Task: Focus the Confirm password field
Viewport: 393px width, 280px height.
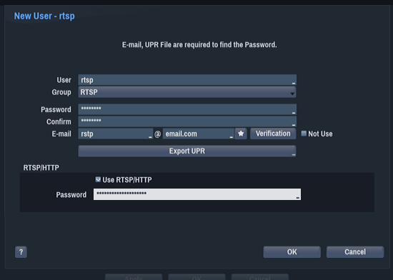Action: pyautogui.click(x=187, y=121)
